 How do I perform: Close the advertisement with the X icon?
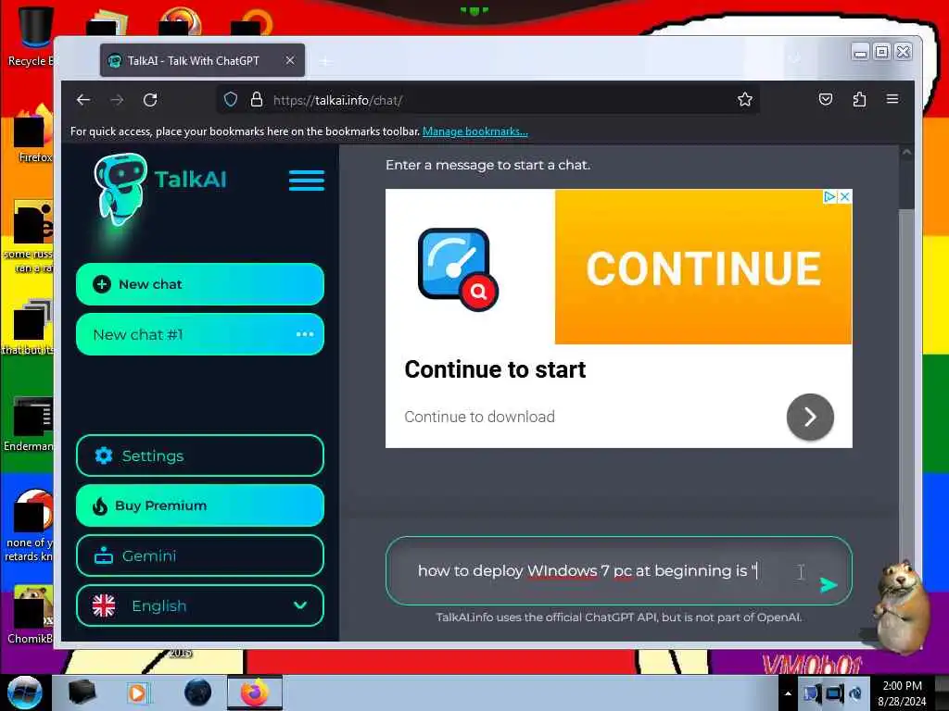(845, 196)
